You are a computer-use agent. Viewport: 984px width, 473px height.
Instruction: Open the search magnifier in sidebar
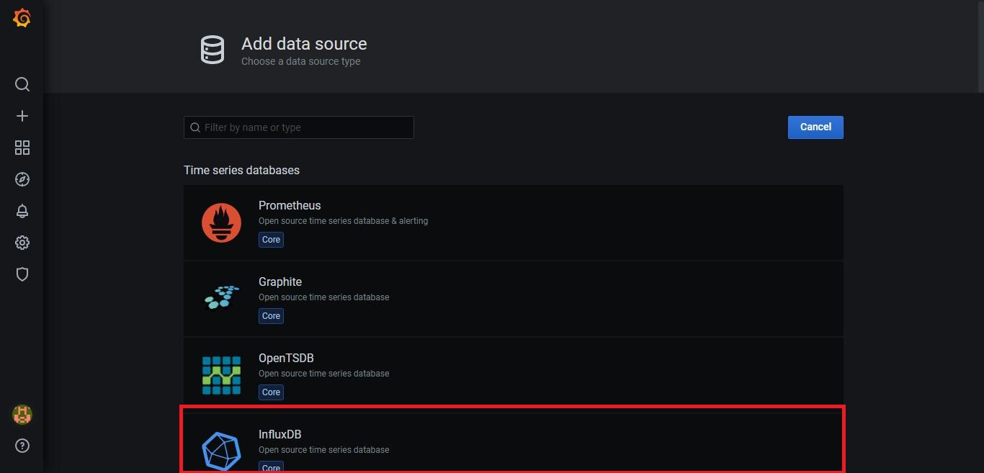22,84
